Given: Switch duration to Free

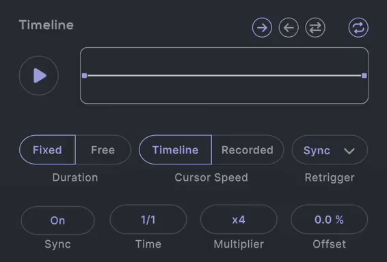Looking at the screenshot, I should click(x=103, y=149).
